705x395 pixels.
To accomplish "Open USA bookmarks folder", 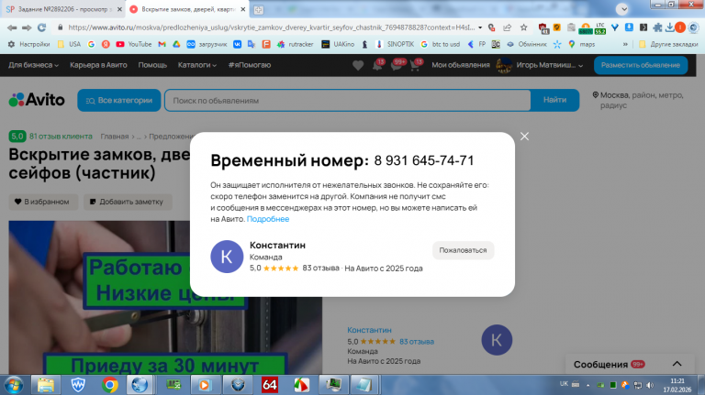I will [69, 44].
